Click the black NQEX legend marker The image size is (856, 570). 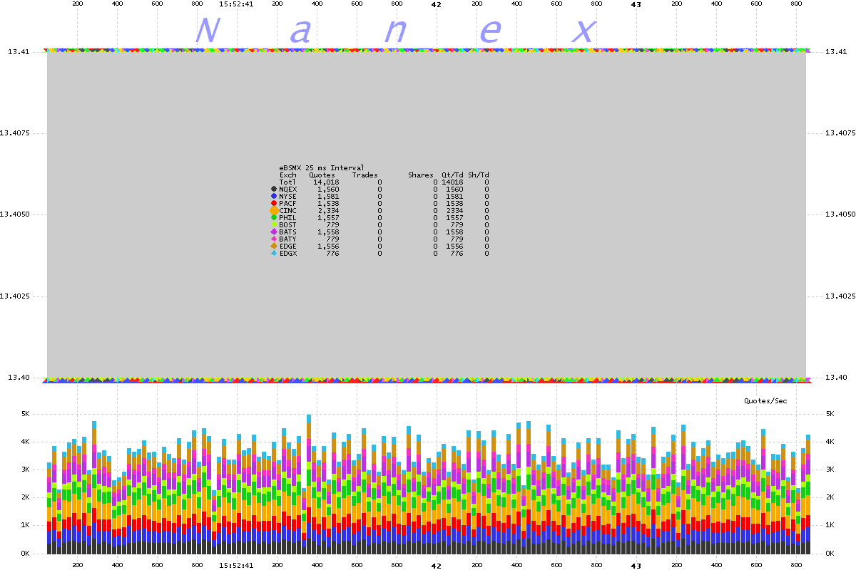(x=274, y=189)
